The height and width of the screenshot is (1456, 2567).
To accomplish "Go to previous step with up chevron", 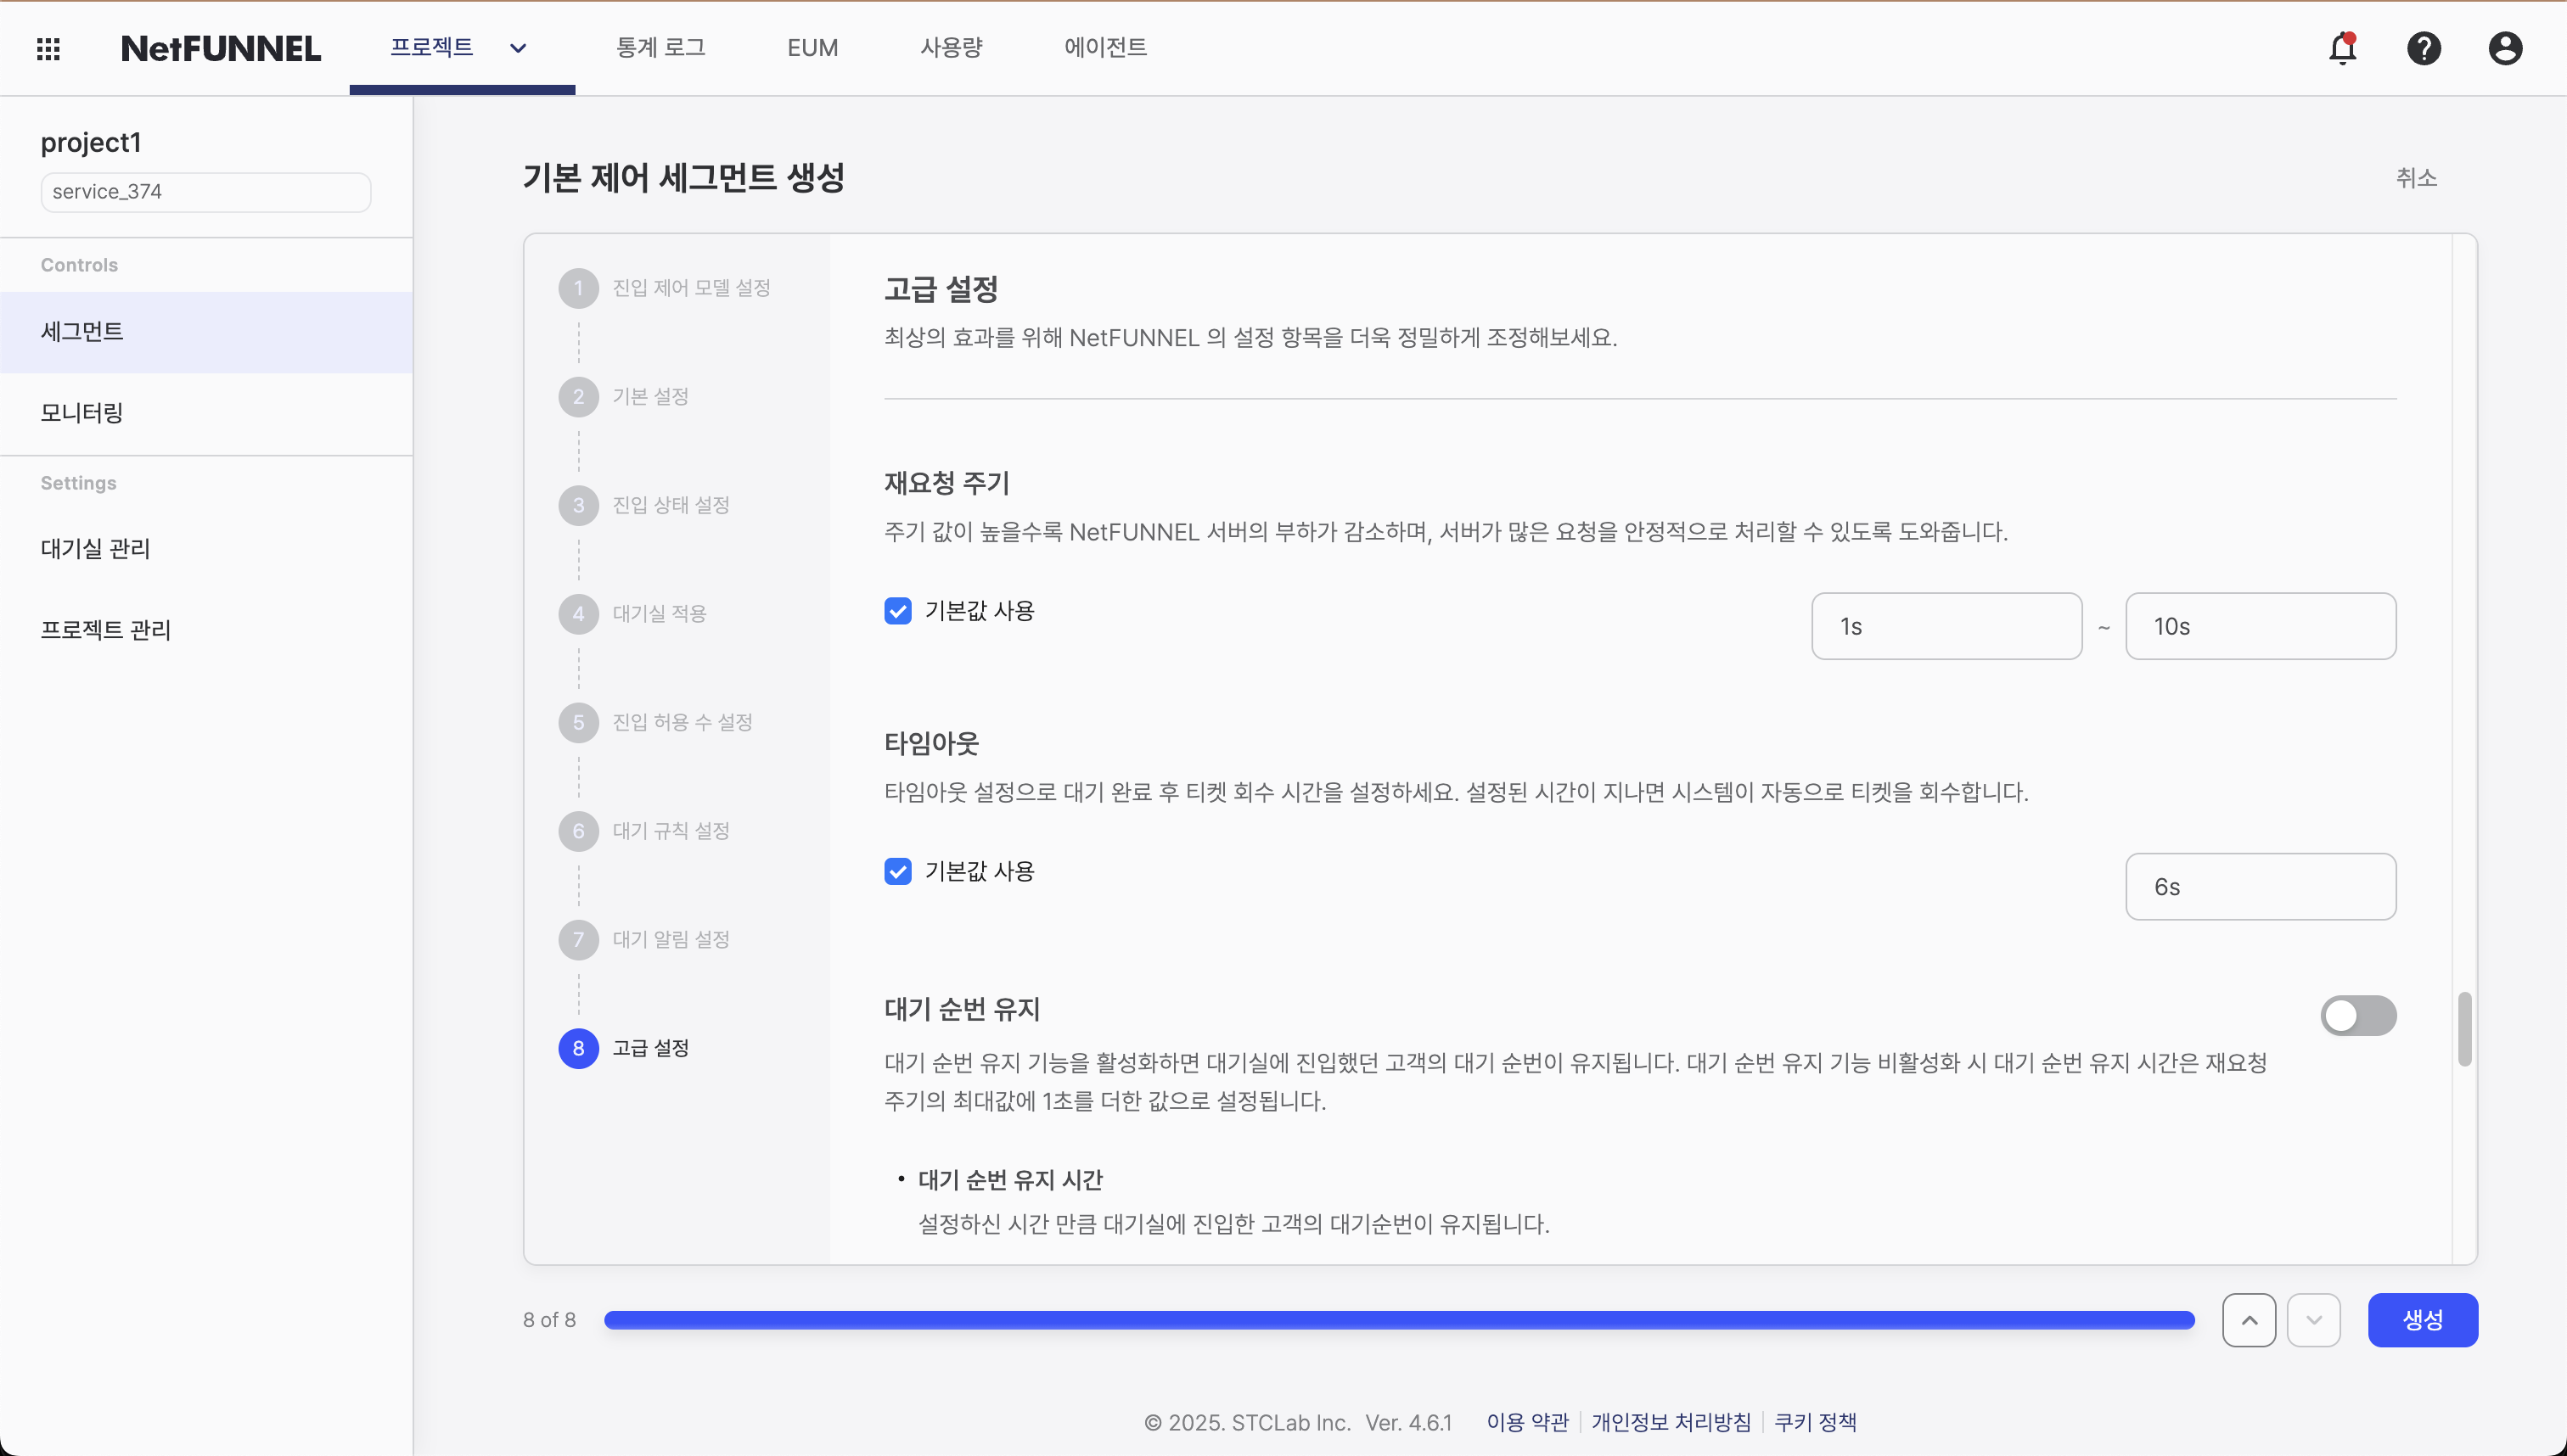I will tap(2248, 1320).
